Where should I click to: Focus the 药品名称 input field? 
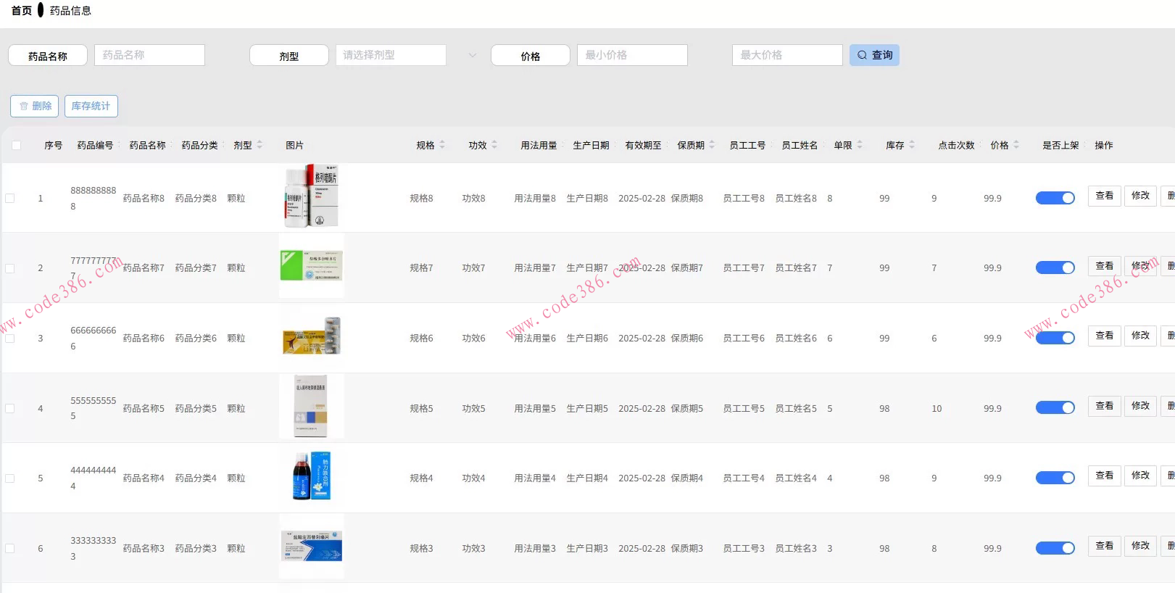click(x=149, y=55)
